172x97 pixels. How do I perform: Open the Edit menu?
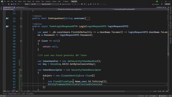[8, 1]
